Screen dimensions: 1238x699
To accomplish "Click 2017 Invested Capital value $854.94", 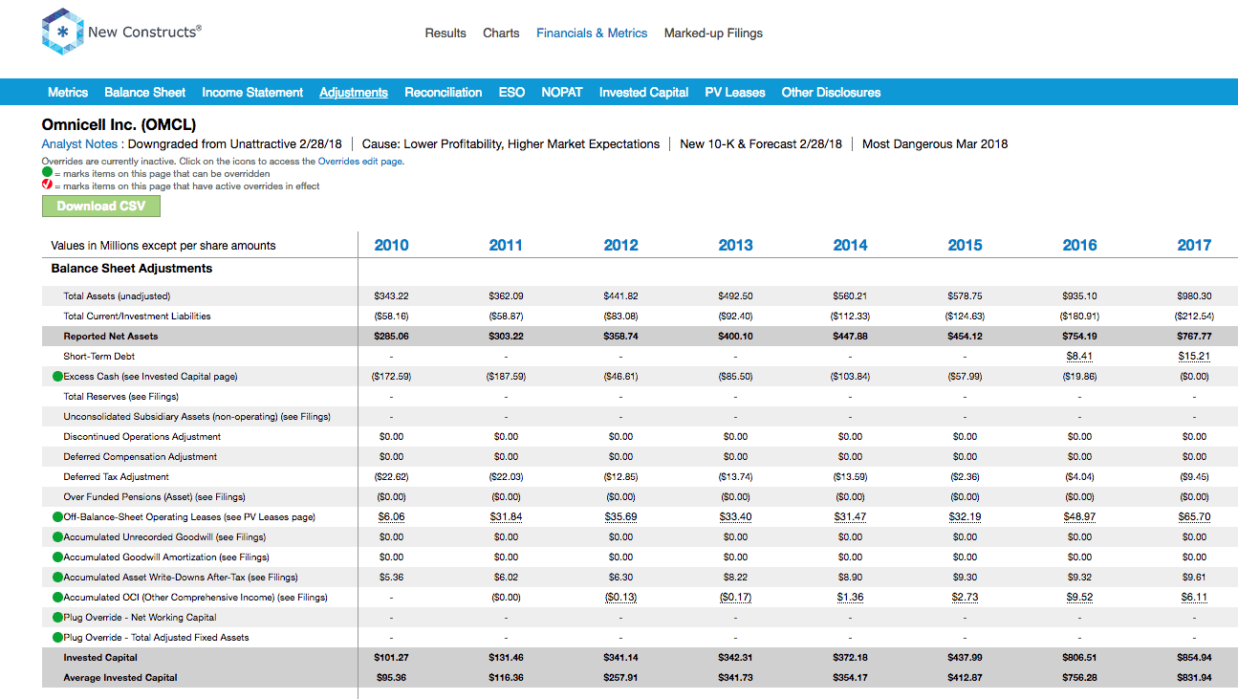I will pyautogui.click(x=1194, y=658).
